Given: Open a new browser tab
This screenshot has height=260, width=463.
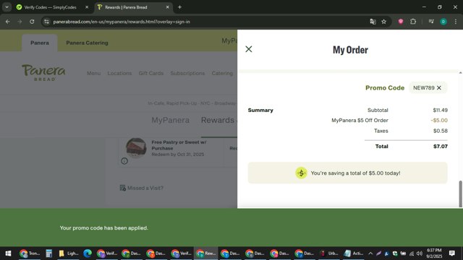Looking at the screenshot, I should coord(179,7).
